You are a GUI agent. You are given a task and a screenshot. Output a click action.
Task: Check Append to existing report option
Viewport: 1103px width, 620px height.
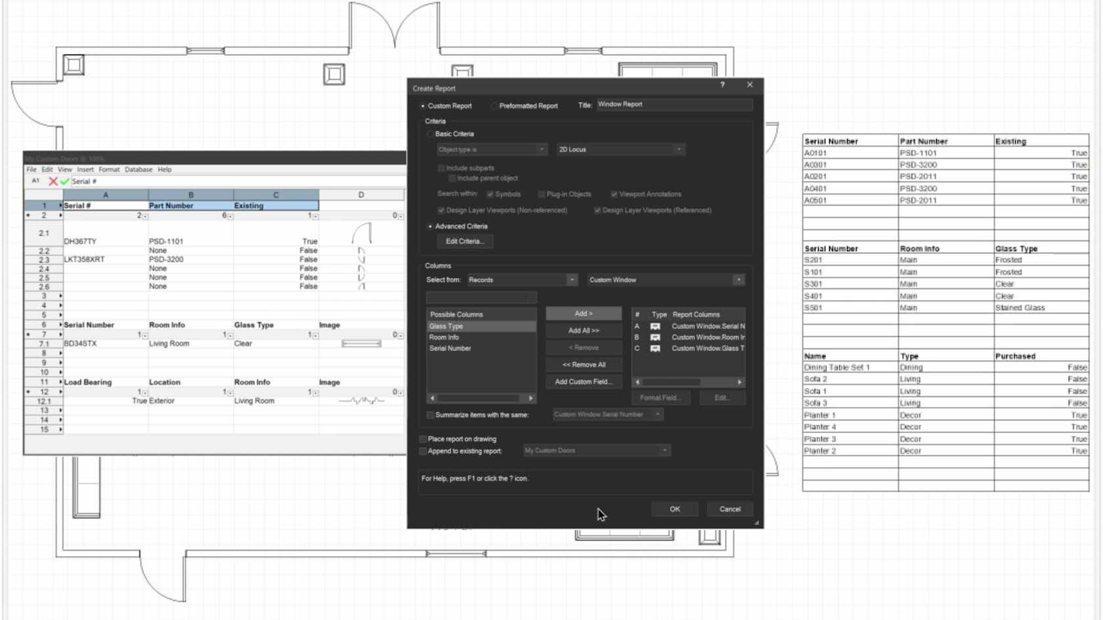click(423, 451)
